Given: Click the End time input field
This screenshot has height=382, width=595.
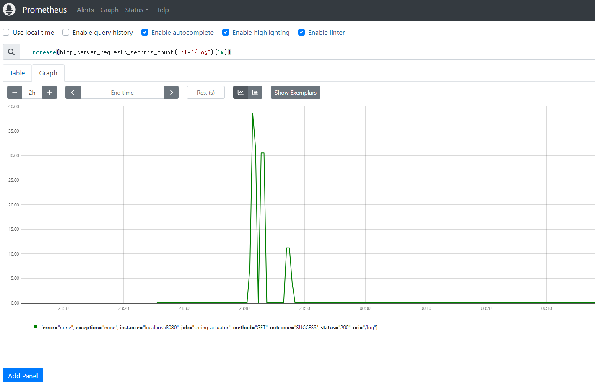Looking at the screenshot, I should [122, 93].
